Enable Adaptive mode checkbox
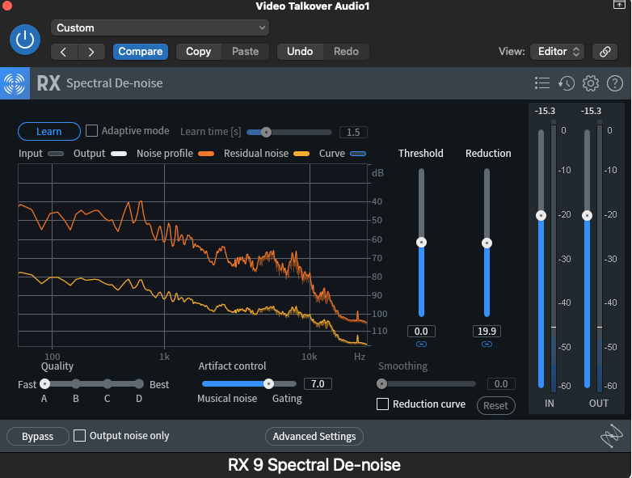This screenshot has width=632, height=478. 91,131
